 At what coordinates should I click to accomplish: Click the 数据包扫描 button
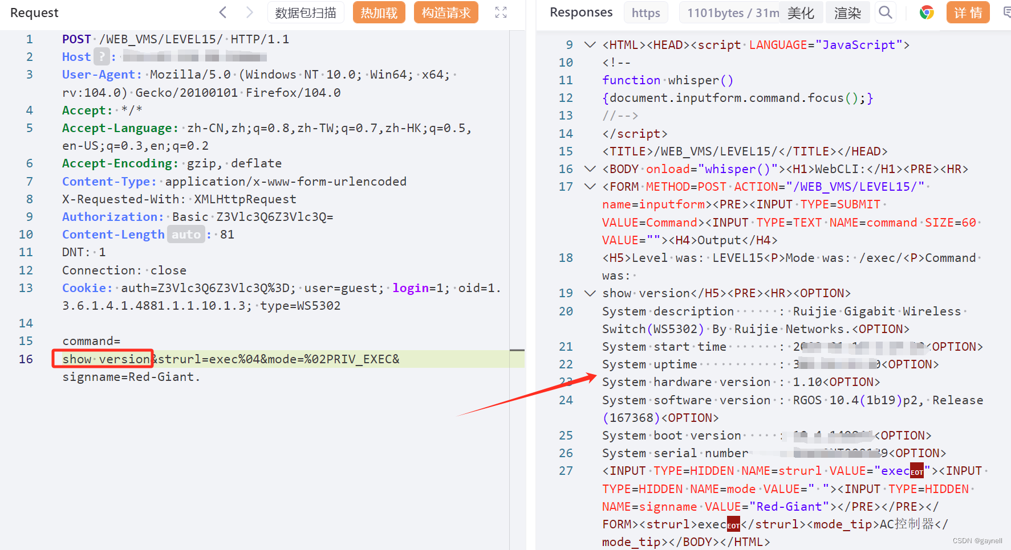[306, 13]
